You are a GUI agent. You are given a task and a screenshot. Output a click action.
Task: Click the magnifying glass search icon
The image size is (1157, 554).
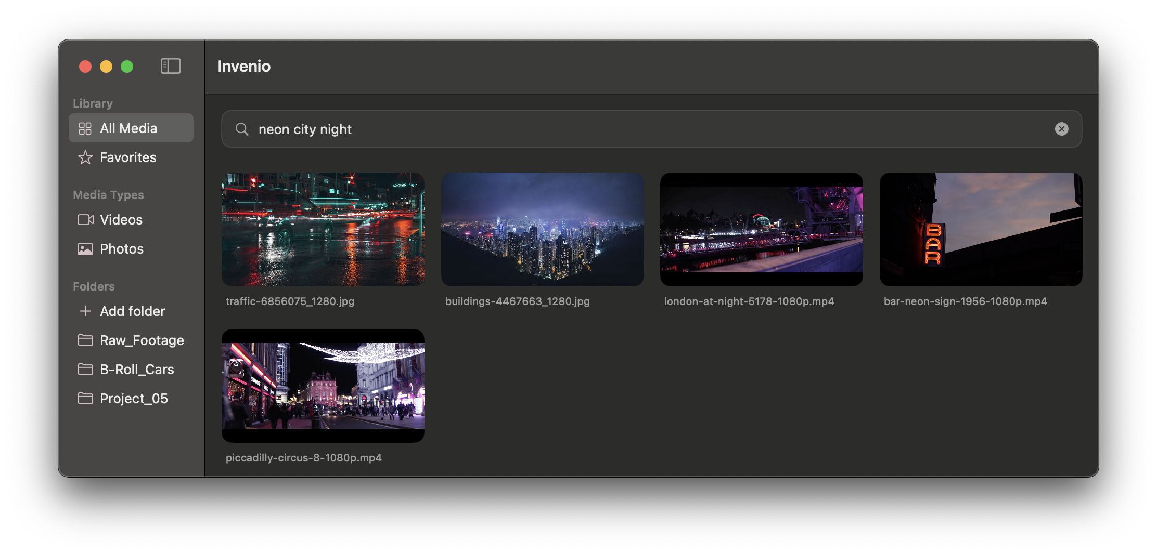242,129
